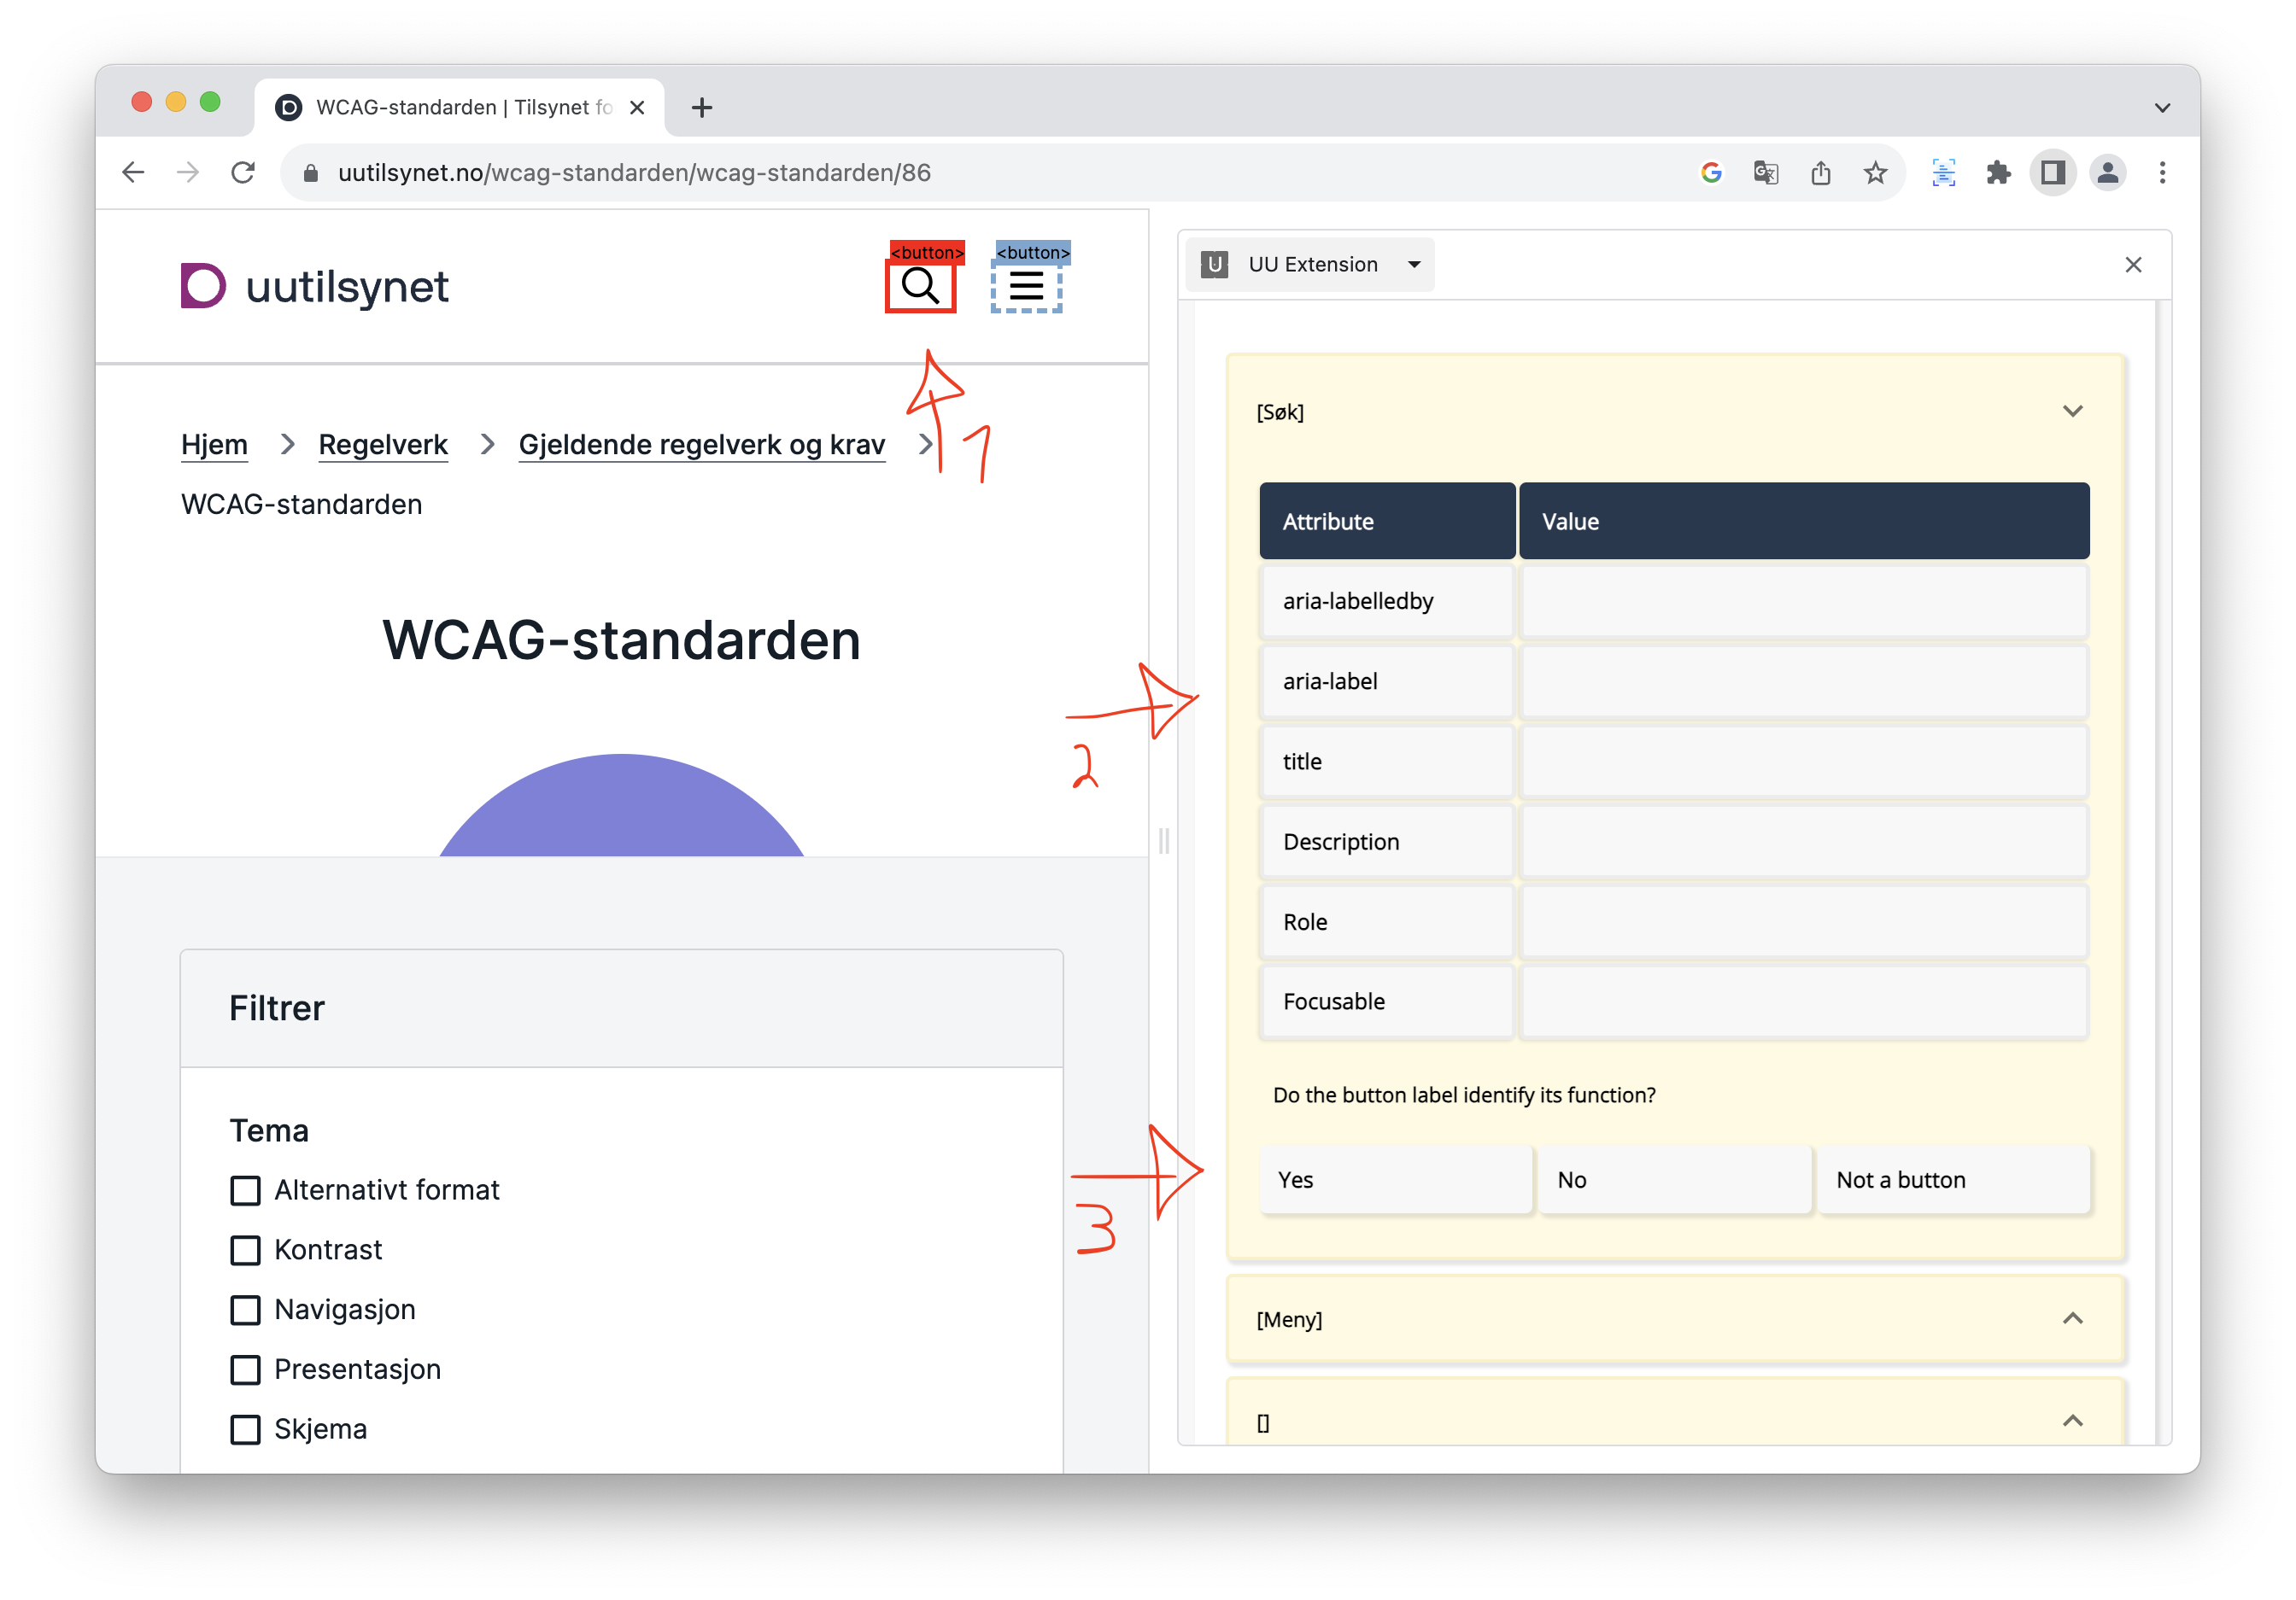Viewport: 2296px width, 1600px height.
Task: Click the Google Translate icon in address bar
Action: point(1765,172)
